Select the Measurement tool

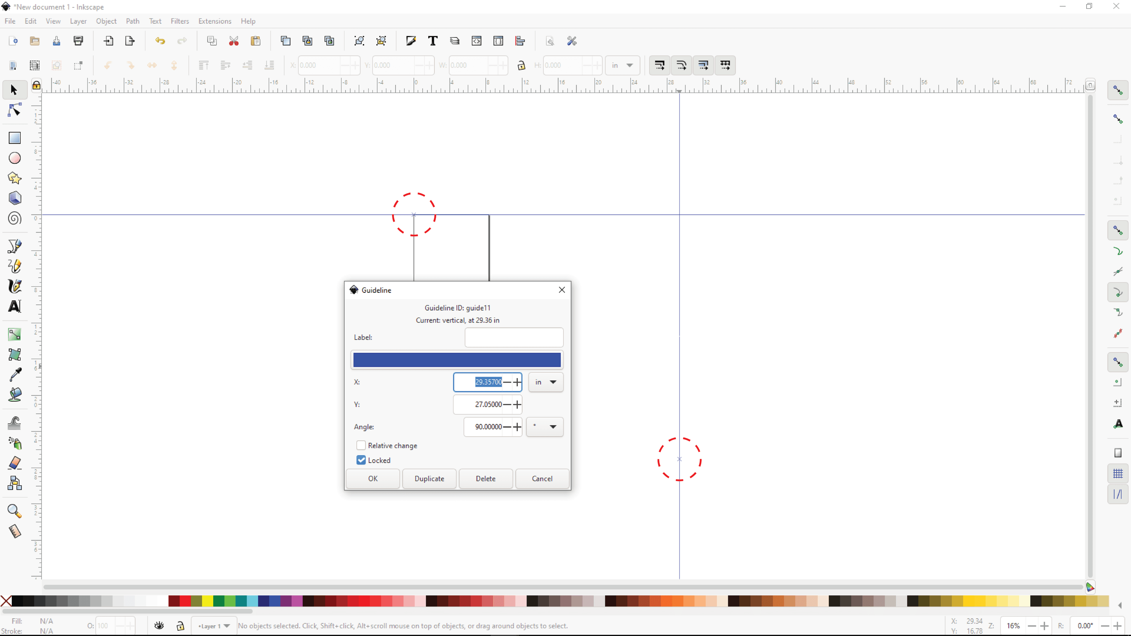pos(14,531)
